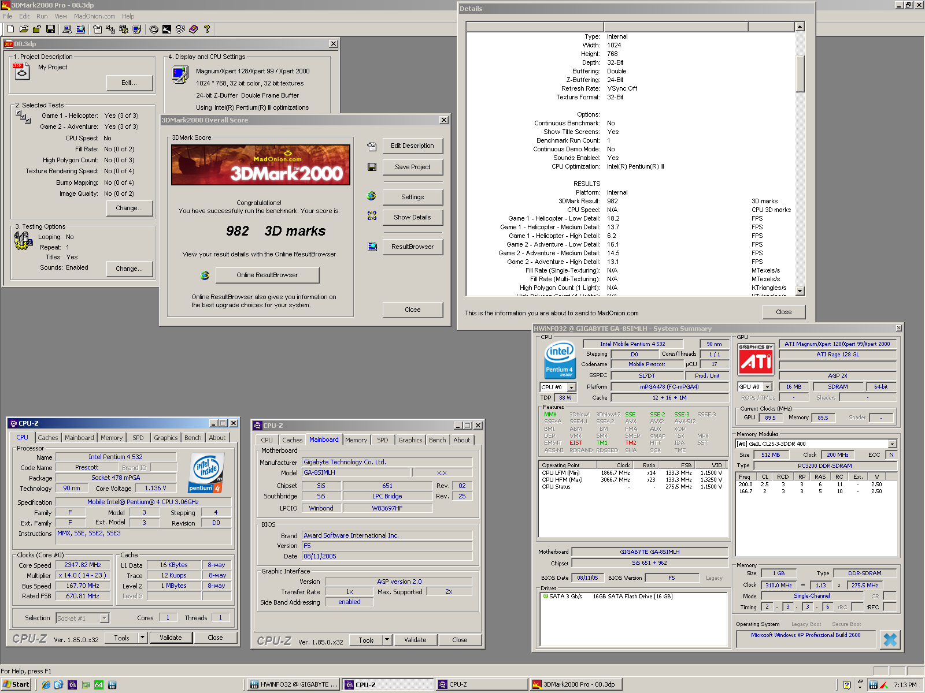Viewport: 925px width, 693px height.
Task: Expand the Tools arrow in the mainboard CPU-Z window
Action: tap(387, 640)
